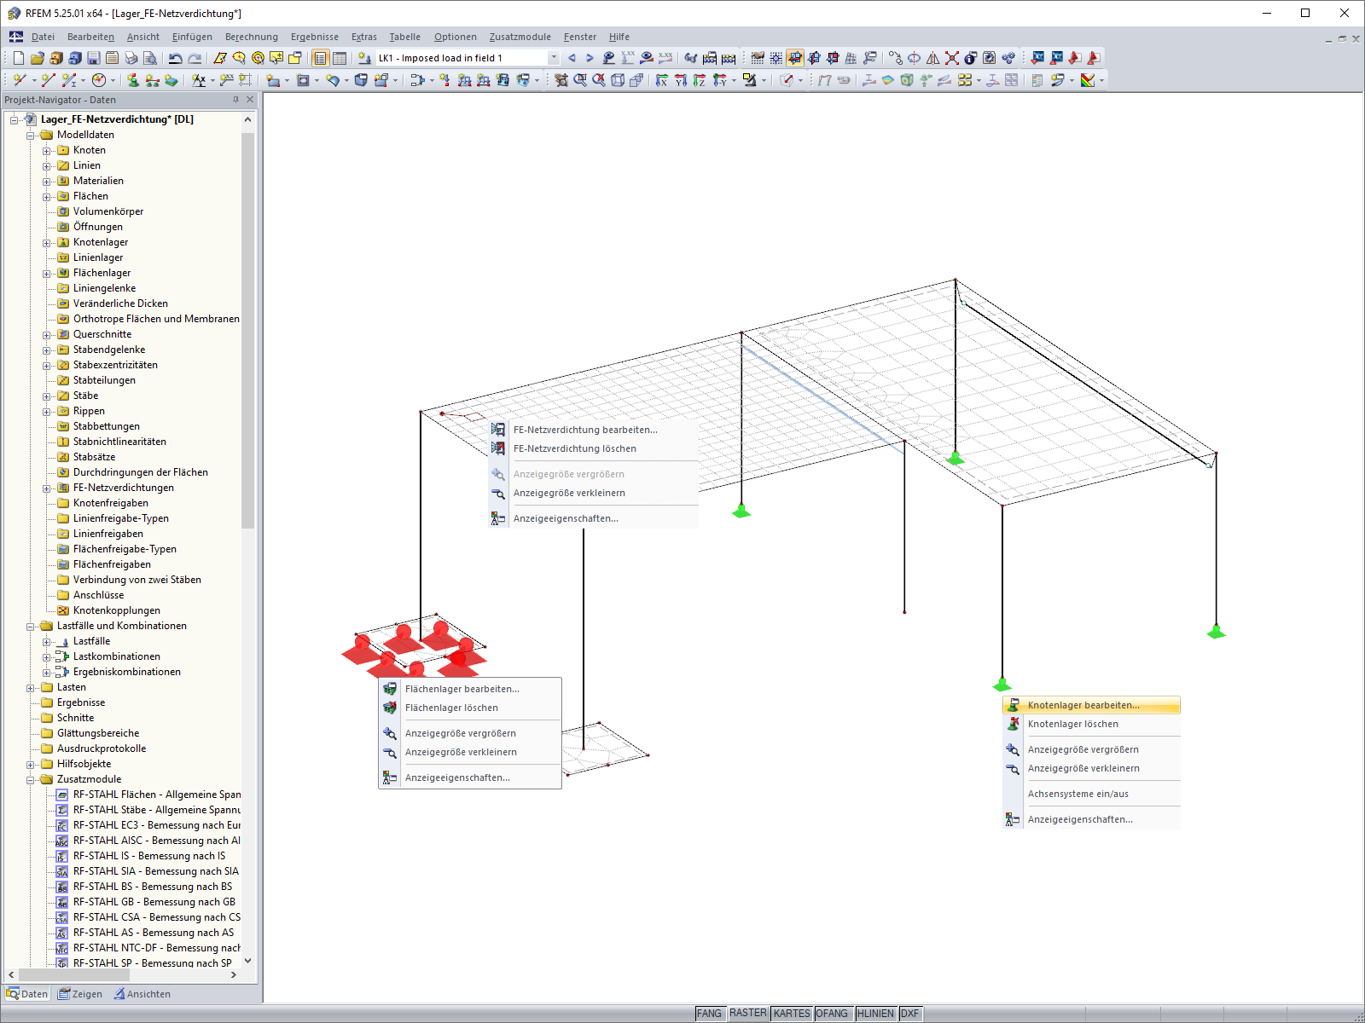
Task: Choose Achsensysteme ein/aus menu entry
Action: [x=1092, y=794]
